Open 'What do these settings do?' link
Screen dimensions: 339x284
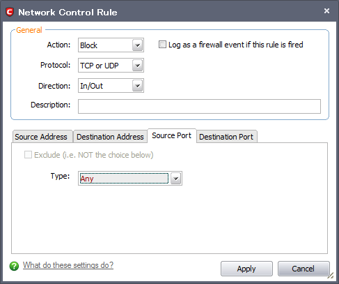(x=68, y=265)
